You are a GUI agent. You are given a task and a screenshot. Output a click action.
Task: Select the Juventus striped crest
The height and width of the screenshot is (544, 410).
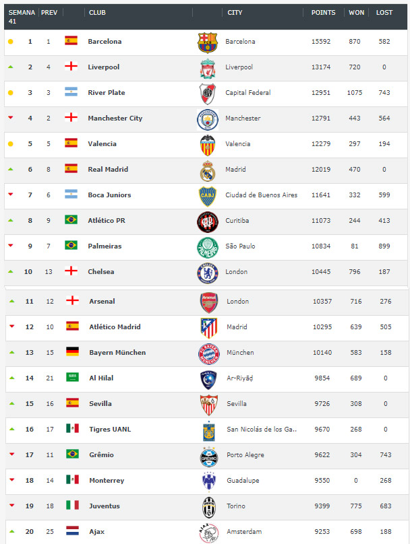tap(209, 507)
